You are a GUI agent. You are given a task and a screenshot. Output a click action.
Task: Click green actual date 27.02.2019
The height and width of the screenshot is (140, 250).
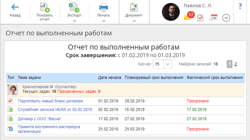tap(197, 119)
